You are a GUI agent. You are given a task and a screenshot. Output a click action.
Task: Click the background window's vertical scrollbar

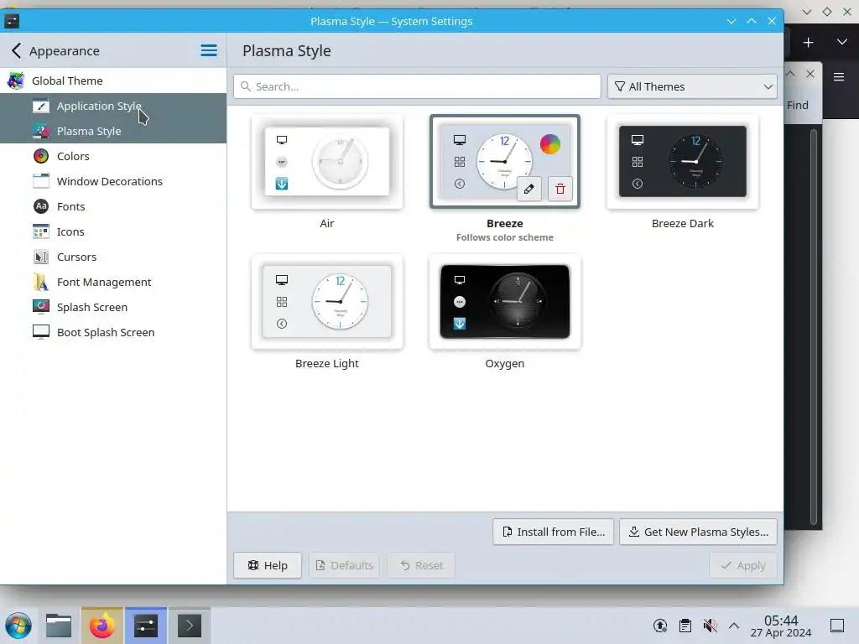(x=814, y=327)
